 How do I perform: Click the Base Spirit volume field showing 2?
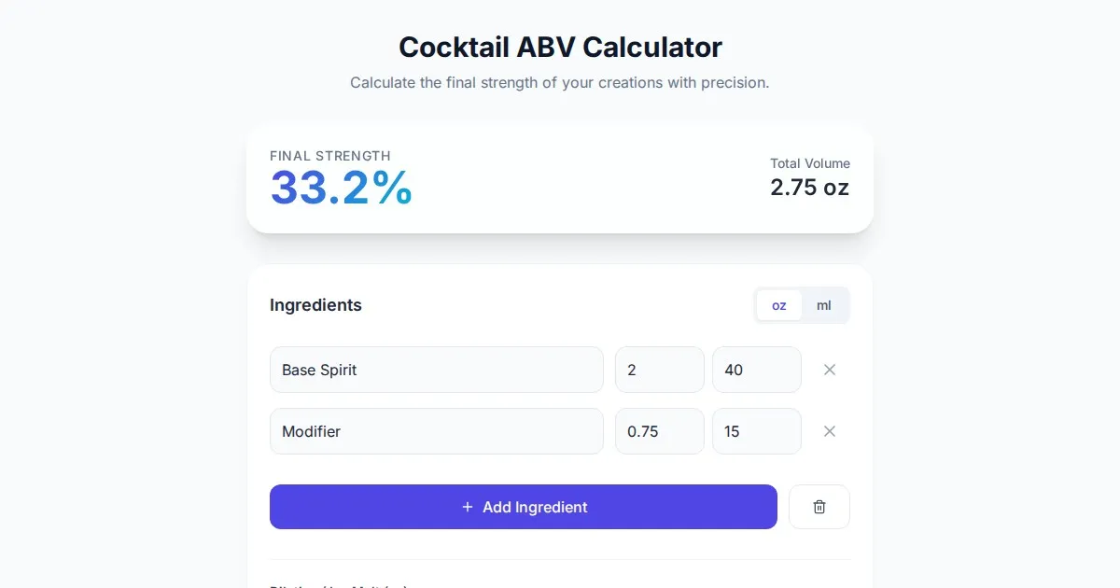[x=659, y=370]
